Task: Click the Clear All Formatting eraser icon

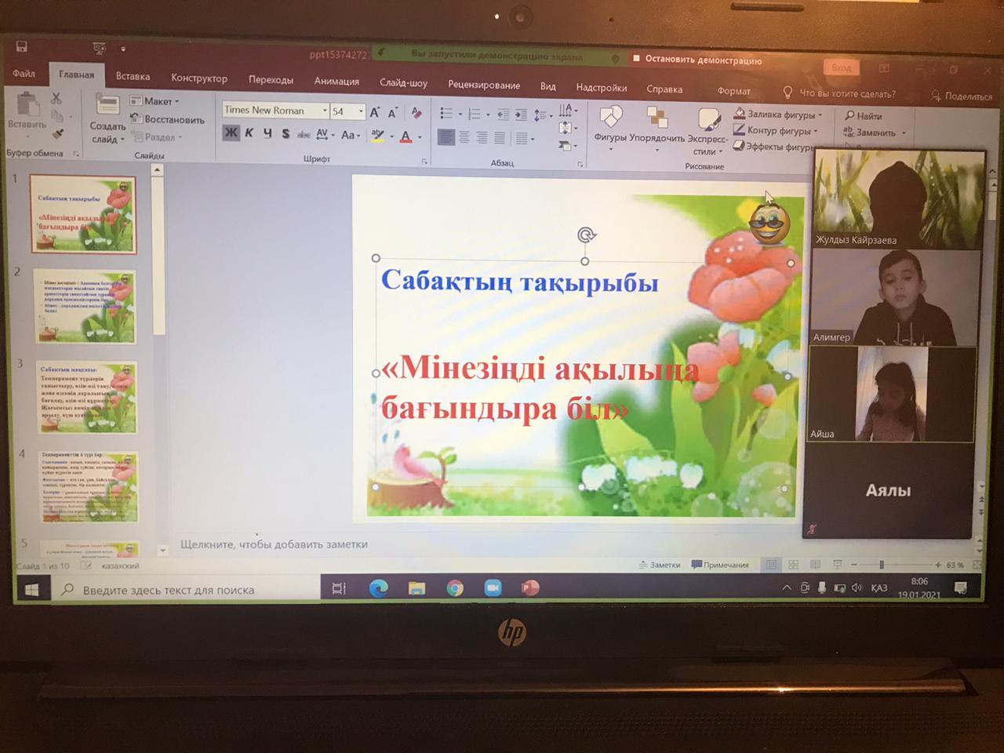Action: pos(417,113)
